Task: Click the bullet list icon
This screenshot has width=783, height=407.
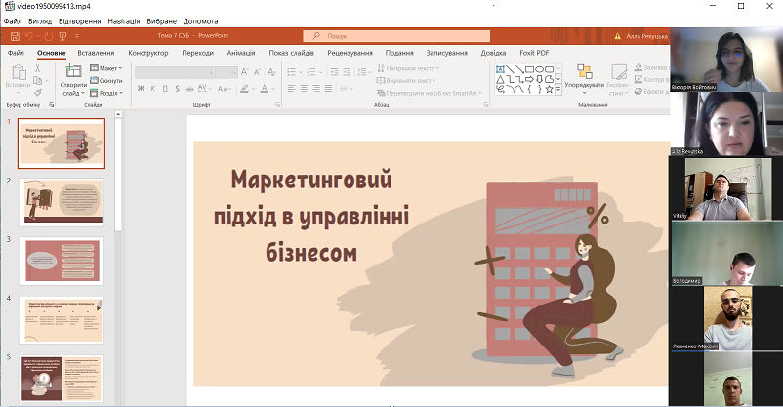Action: [x=292, y=72]
